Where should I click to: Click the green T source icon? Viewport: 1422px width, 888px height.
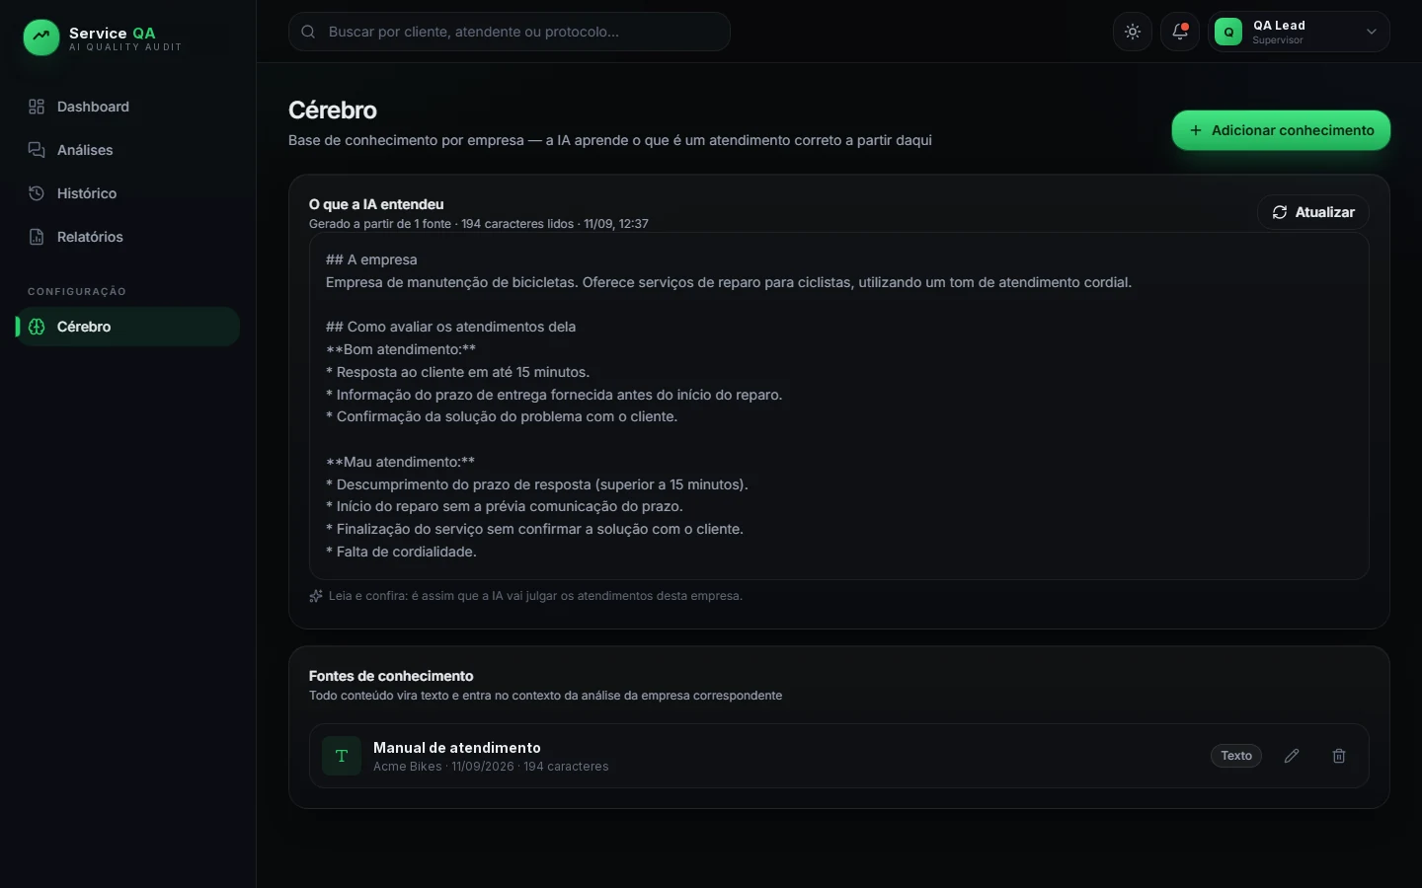pos(342,756)
